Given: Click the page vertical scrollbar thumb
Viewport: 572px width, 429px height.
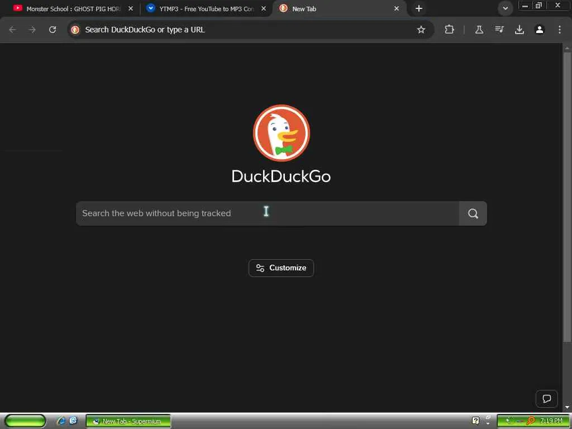Looking at the screenshot, I should tap(567, 197).
